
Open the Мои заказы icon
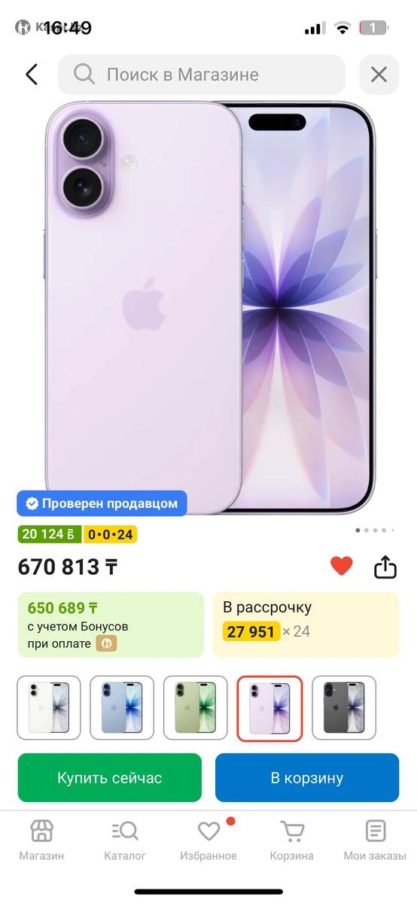[x=375, y=841]
